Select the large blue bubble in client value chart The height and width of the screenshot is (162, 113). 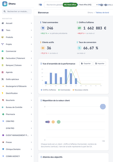tap(103, 107)
